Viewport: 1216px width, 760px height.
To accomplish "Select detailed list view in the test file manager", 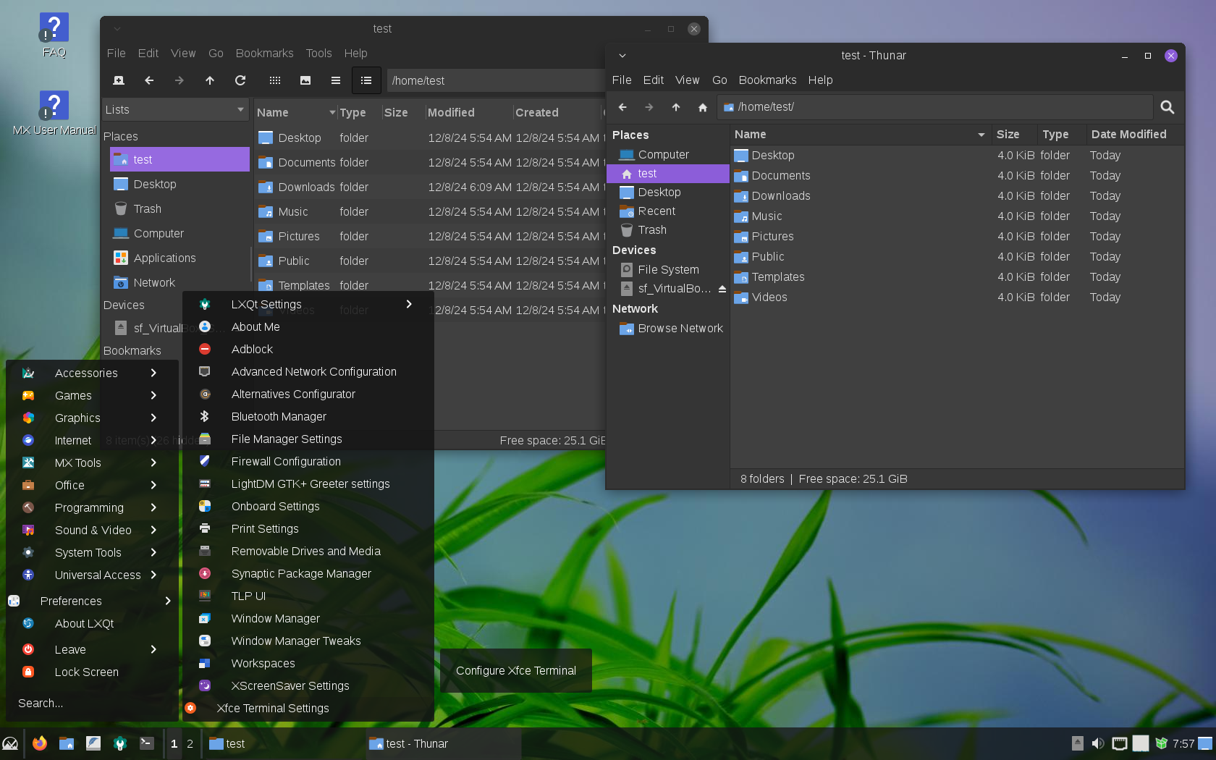I will pyautogui.click(x=366, y=80).
